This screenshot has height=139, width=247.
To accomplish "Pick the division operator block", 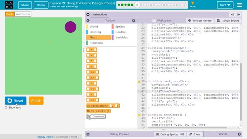I will coord(92,66).
